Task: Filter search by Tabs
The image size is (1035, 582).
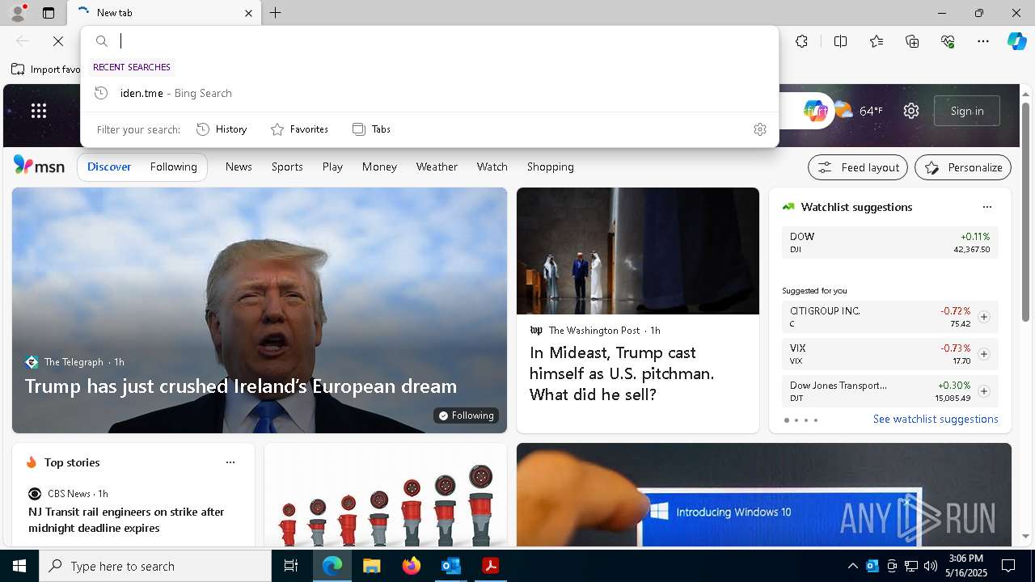Action: tap(371, 129)
